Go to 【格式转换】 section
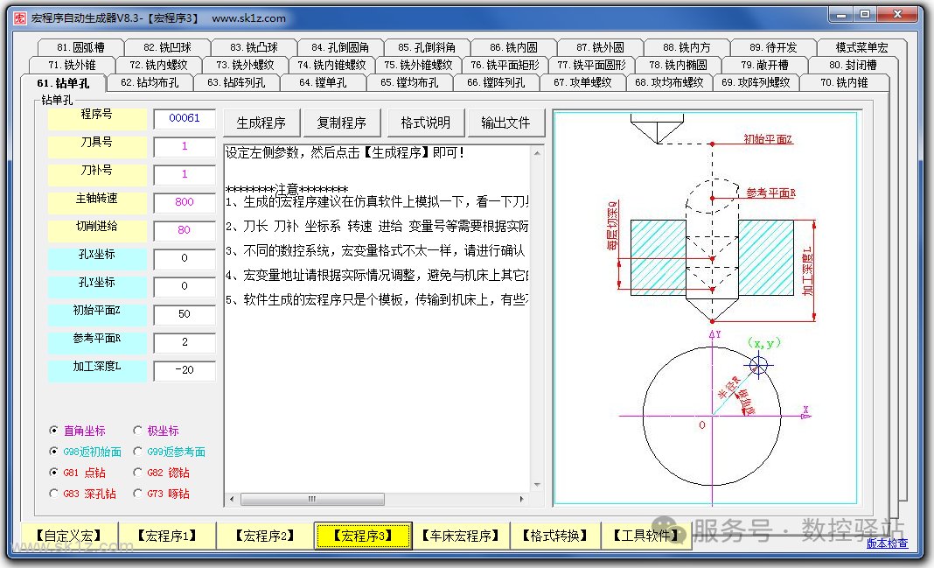 coord(555,536)
